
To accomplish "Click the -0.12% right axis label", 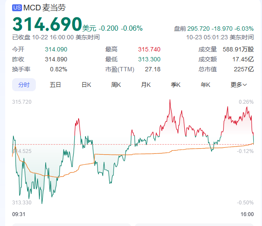I will pos(245,151).
